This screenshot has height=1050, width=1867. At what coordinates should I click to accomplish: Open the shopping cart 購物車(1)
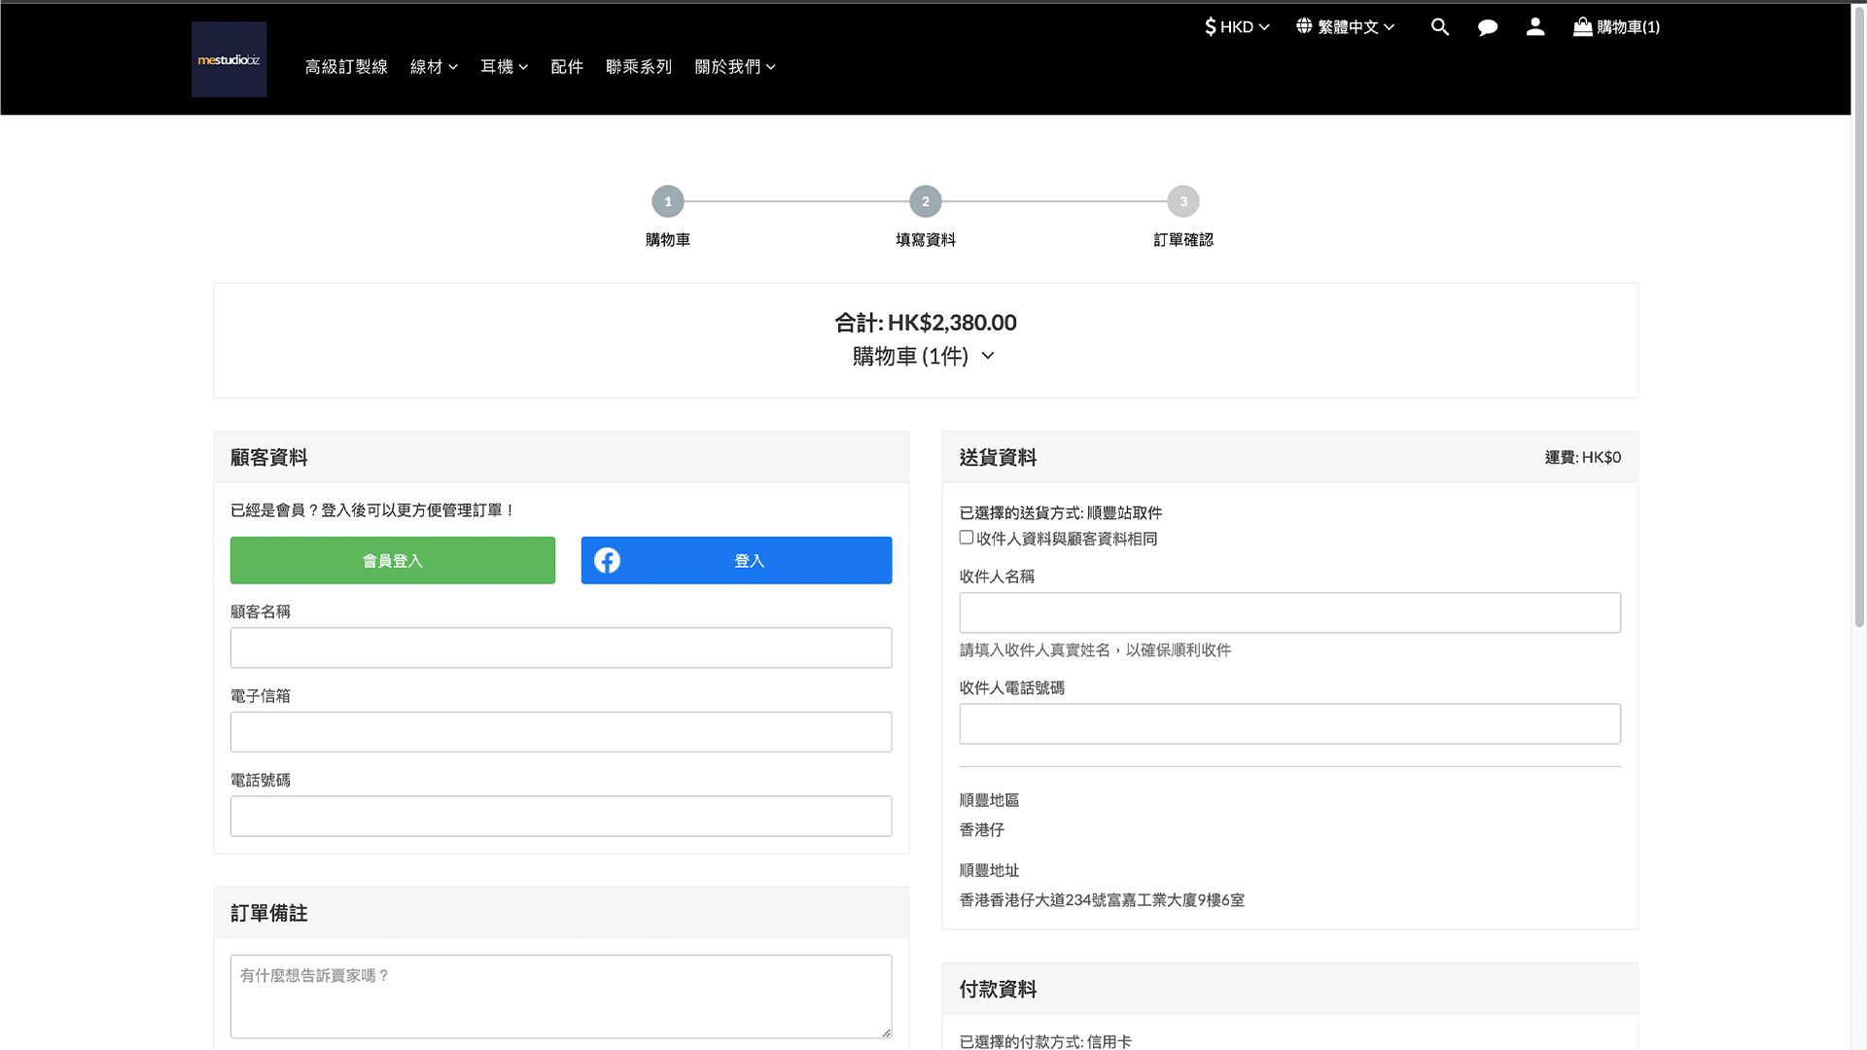point(1616,27)
